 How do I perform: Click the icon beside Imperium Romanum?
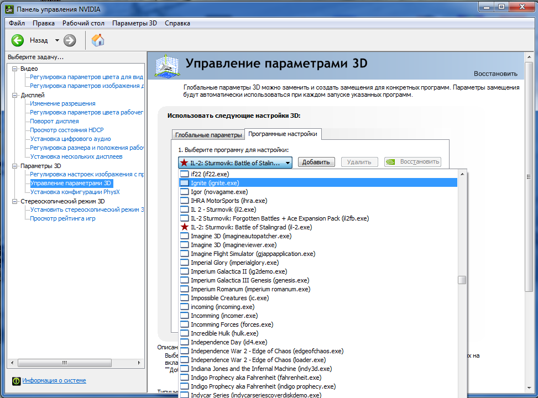[185, 289]
